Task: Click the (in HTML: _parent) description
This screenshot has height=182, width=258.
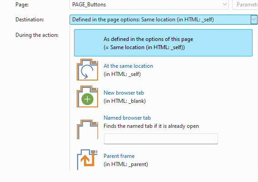Action: point(126,164)
